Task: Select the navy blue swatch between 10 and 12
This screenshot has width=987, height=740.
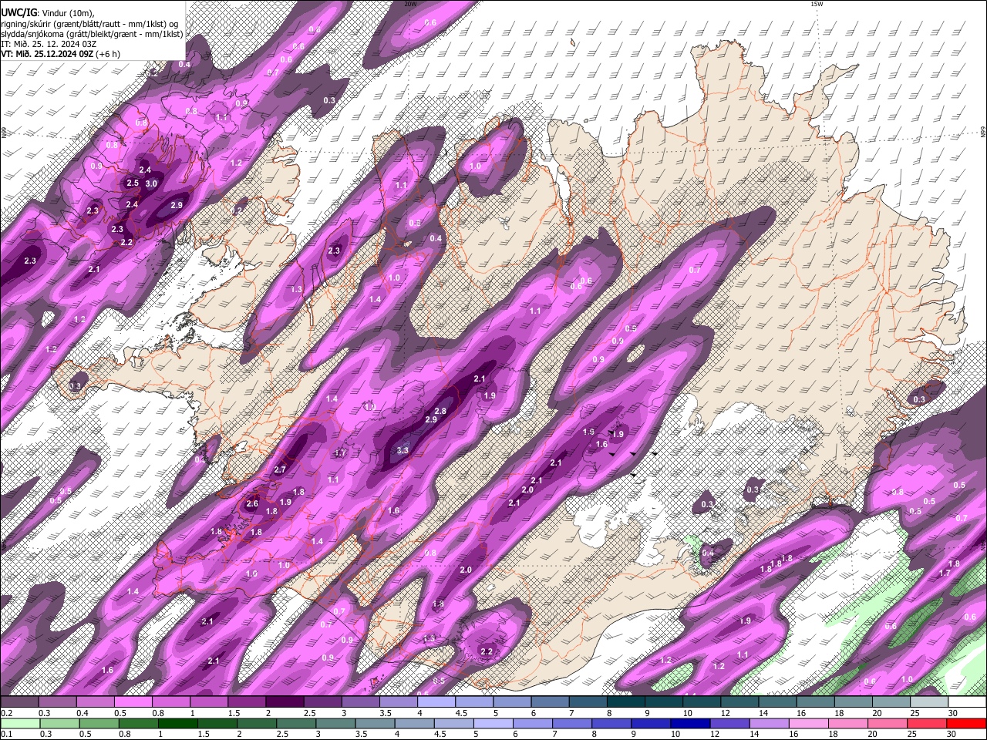Action: 690,723
